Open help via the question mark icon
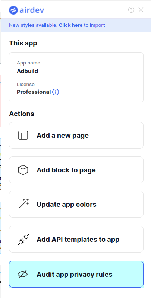This screenshot has height=298, width=151. tap(131, 10)
